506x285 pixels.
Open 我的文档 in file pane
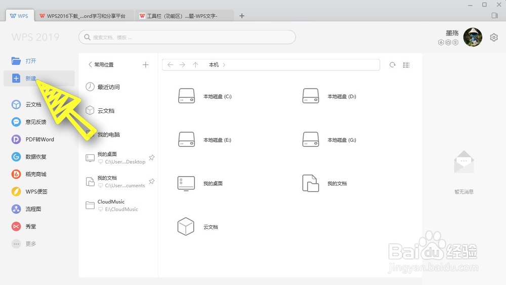pyautogui.click(x=325, y=183)
